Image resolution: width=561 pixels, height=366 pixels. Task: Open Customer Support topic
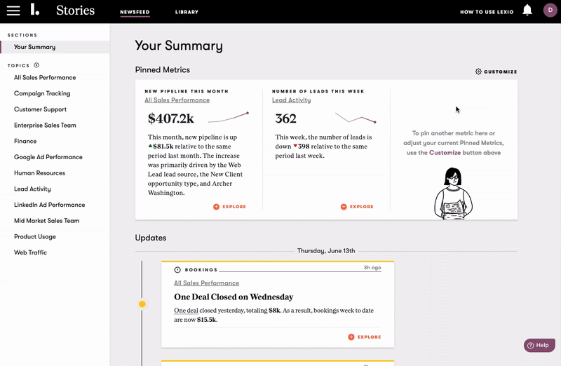[x=40, y=109]
